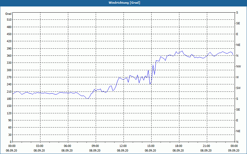This screenshot has width=247, height=154.
Task: Select the 480 value on the degree axis
Action: pos(9,27)
